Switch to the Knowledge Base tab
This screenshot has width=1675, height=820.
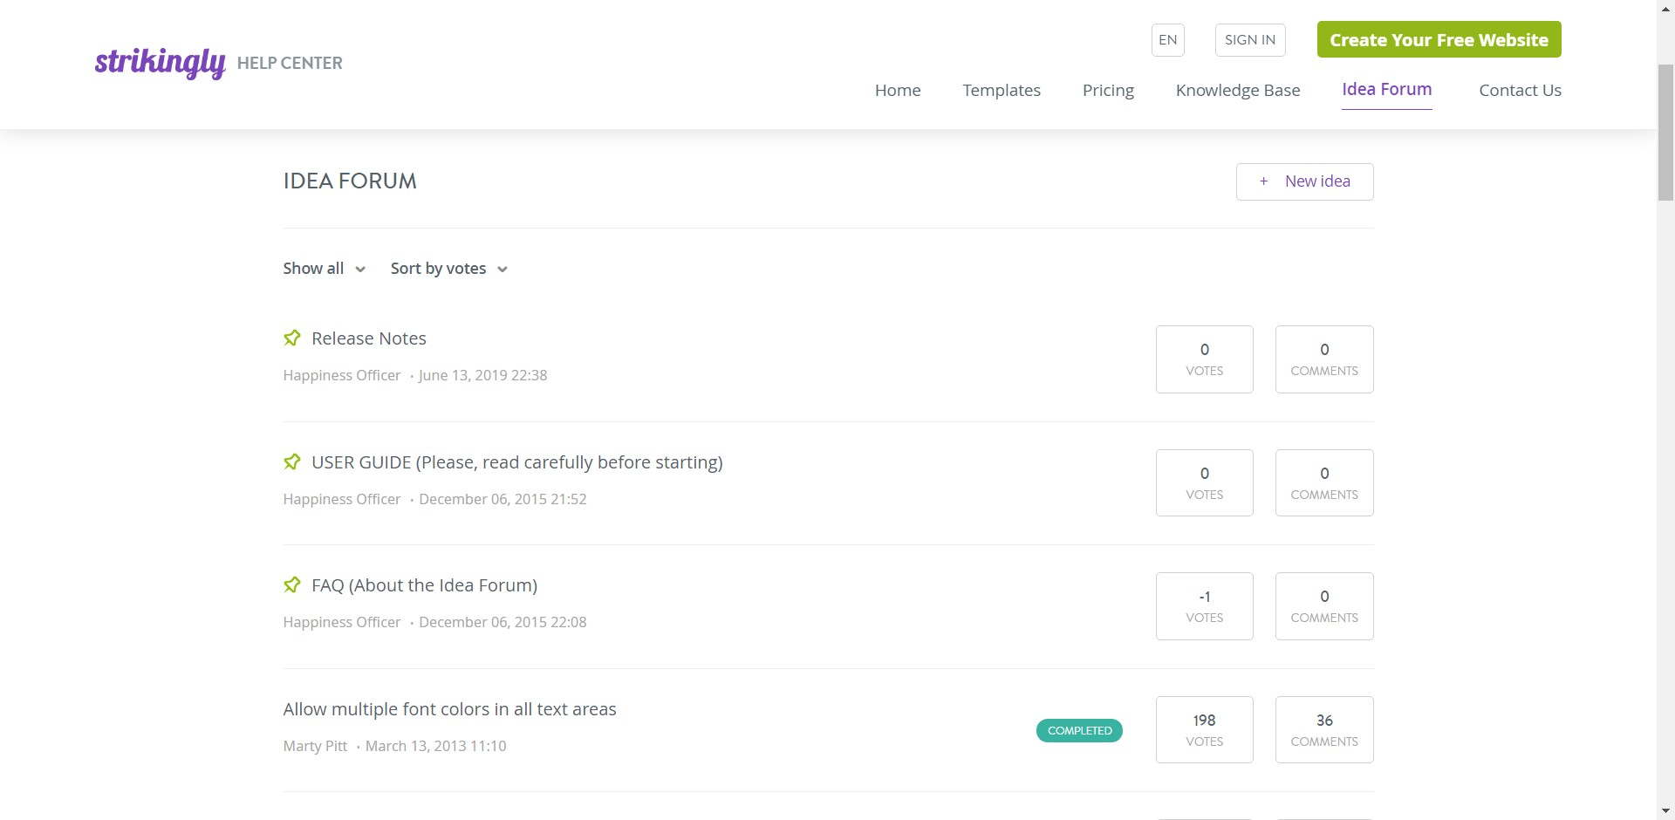pyautogui.click(x=1238, y=90)
